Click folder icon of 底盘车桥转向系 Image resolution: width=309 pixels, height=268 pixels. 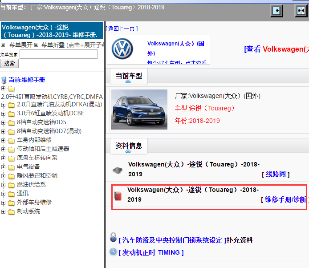click(11, 158)
